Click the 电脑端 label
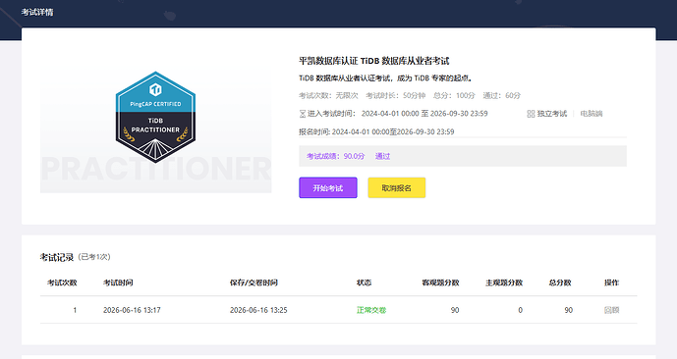This screenshot has height=359, width=677. (x=592, y=114)
